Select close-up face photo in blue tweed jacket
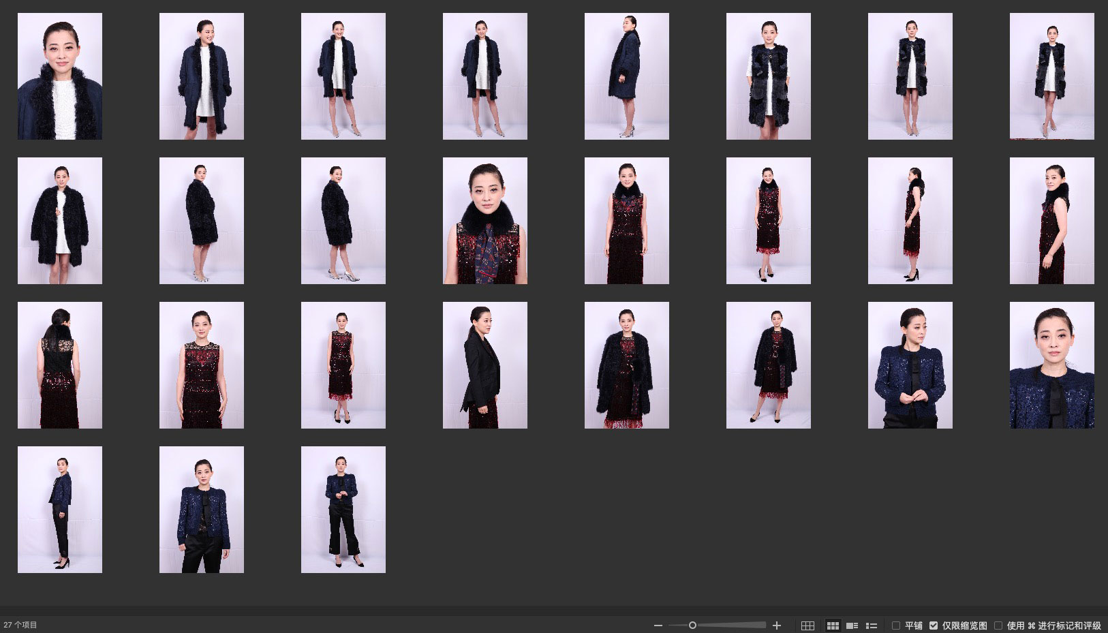The height and width of the screenshot is (633, 1108). click(1051, 365)
